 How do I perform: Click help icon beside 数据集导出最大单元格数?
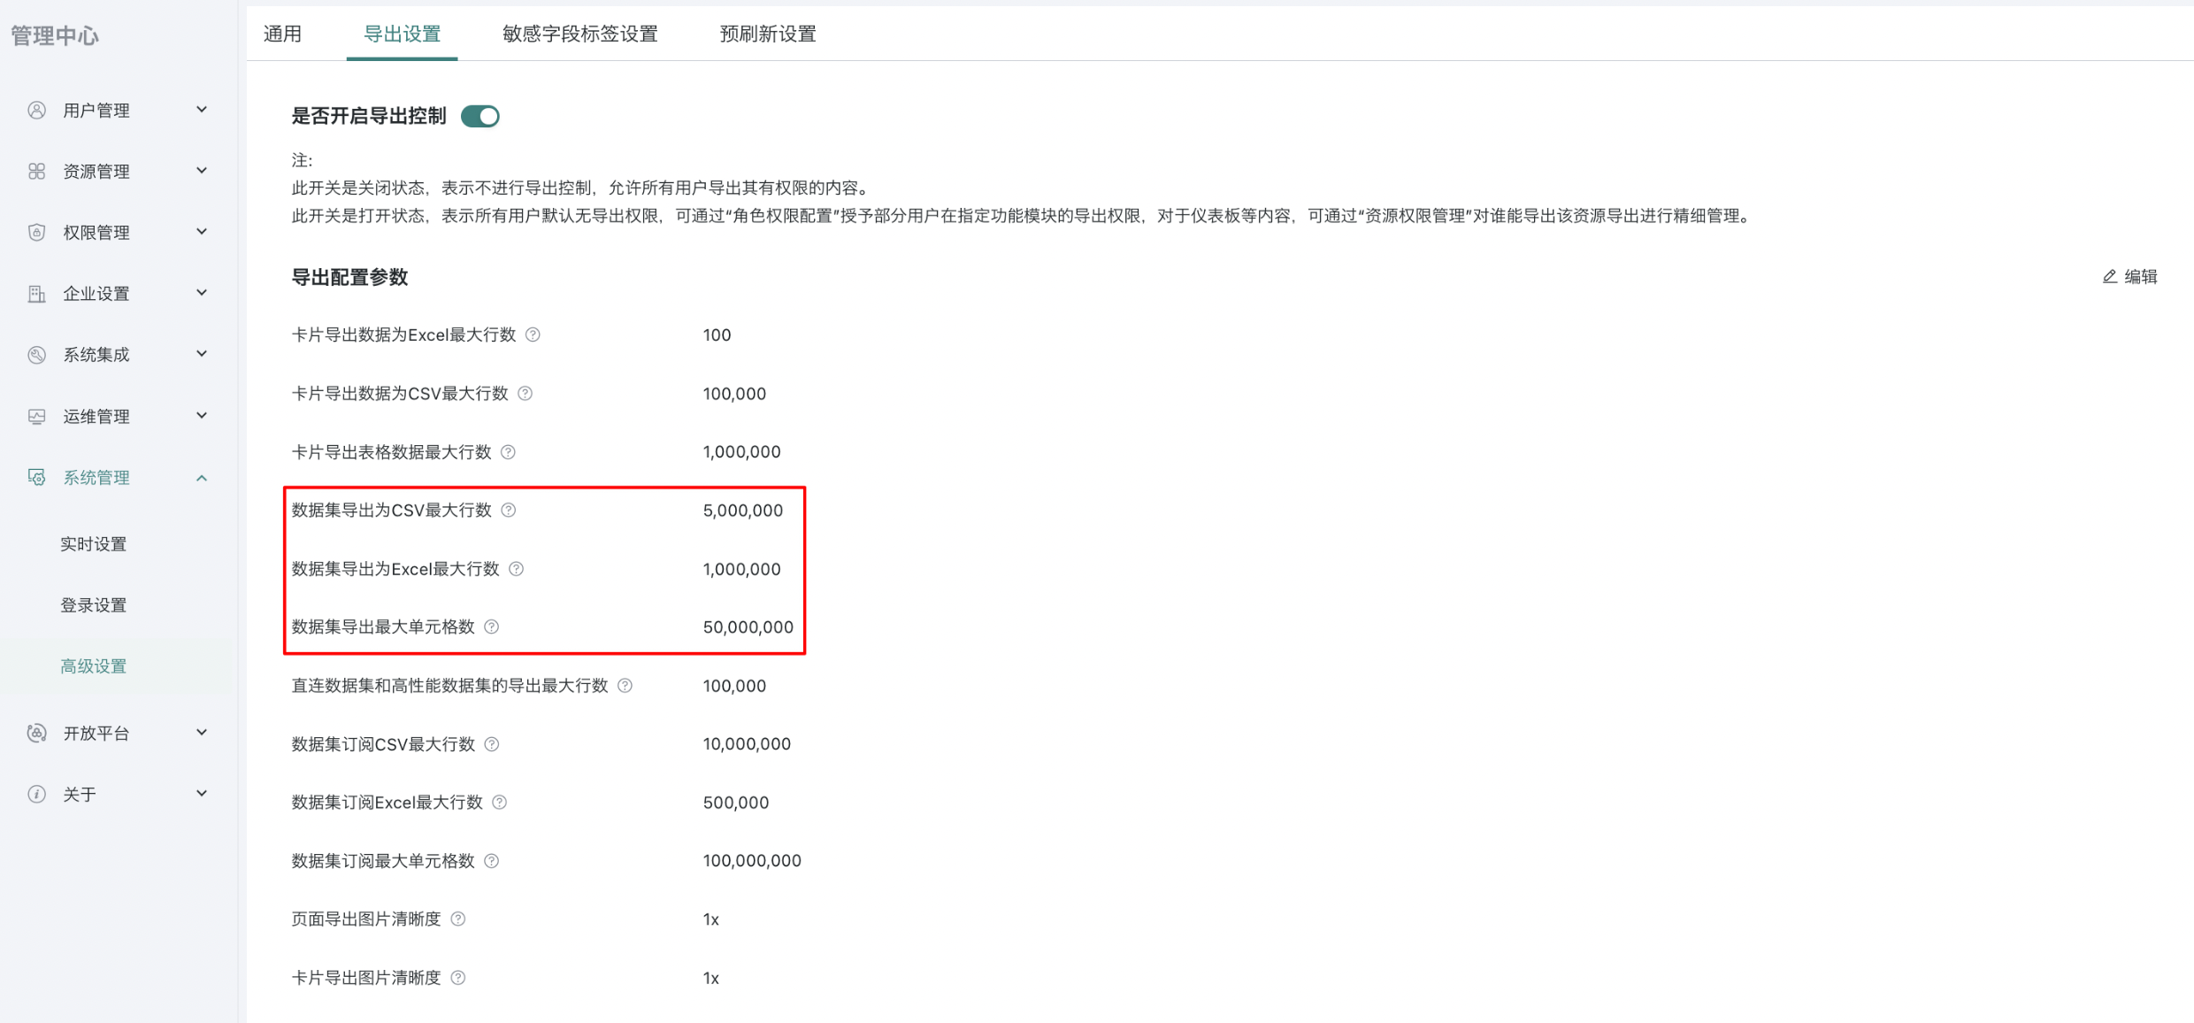(x=492, y=627)
